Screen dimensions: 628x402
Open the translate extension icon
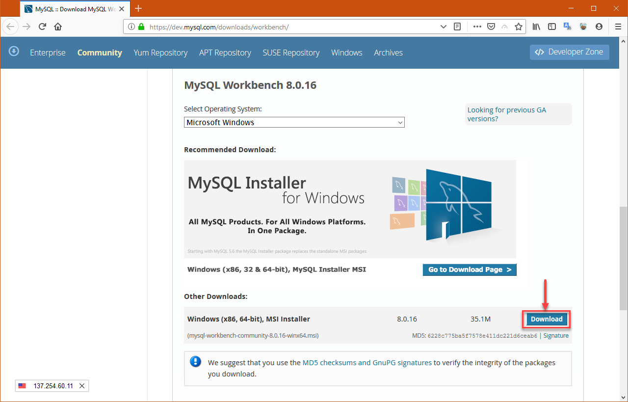click(568, 27)
